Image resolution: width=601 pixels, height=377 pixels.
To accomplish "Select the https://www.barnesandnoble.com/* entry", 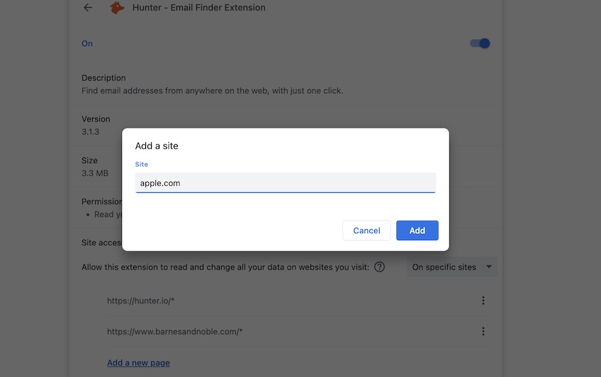I will point(175,332).
